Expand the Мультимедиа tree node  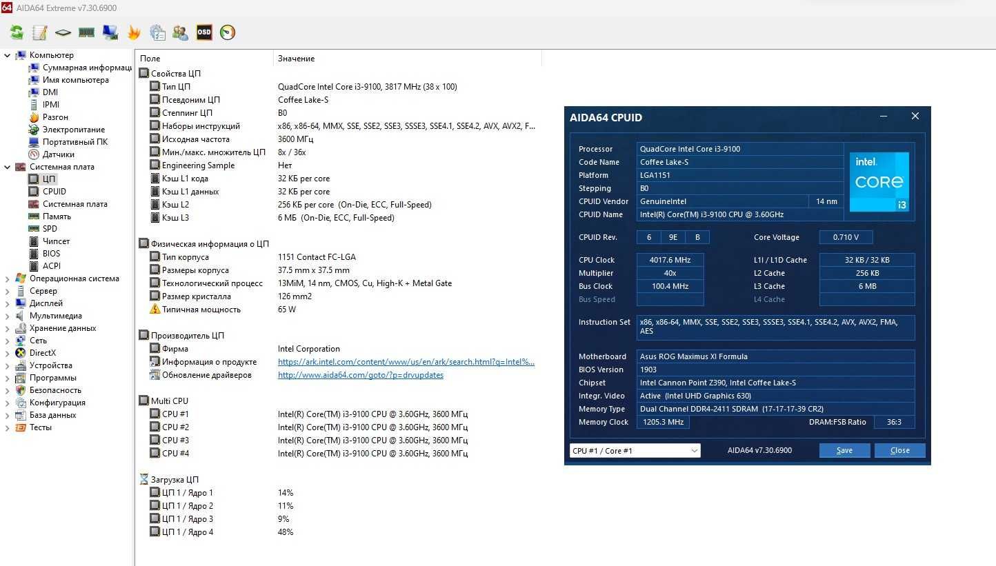tap(7, 316)
